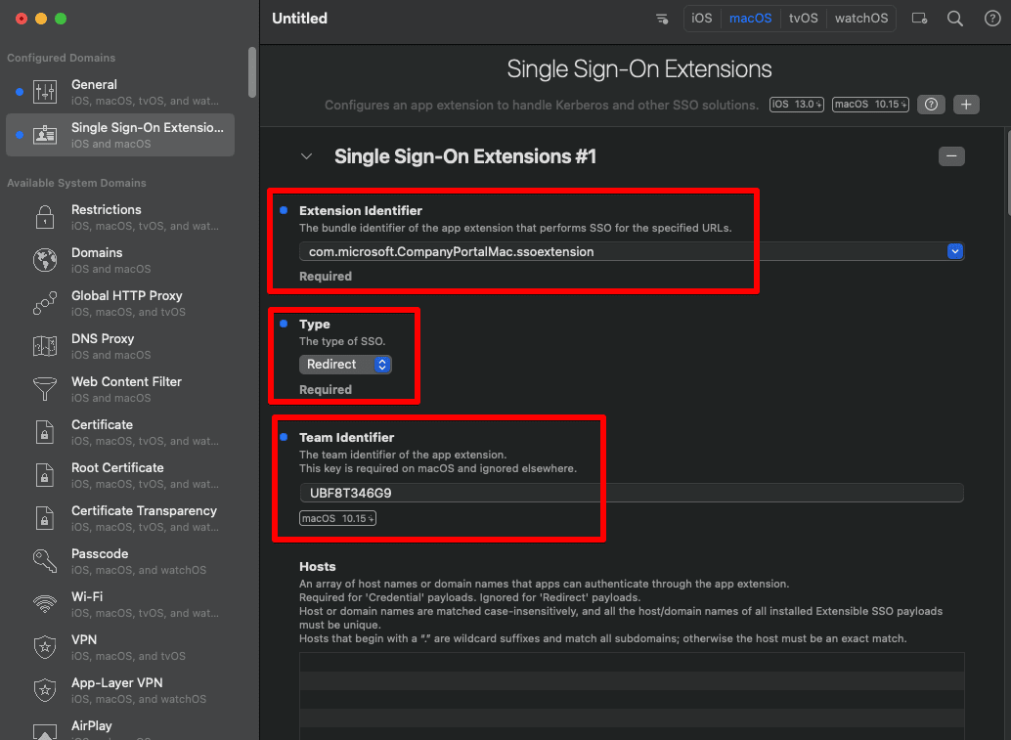Image resolution: width=1011 pixels, height=740 pixels.
Task: Select Domains entry label
Action: tap(97, 252)
